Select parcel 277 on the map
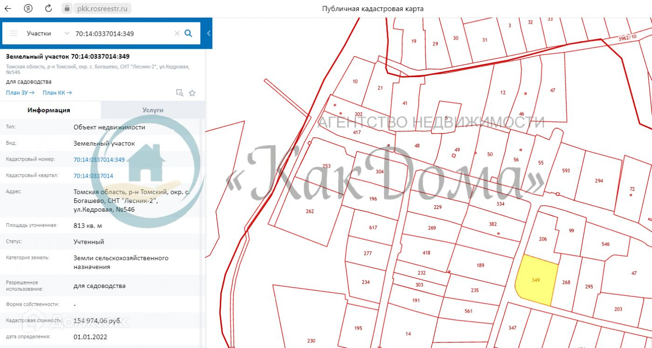The height and width of the screenshot is (348, 652). click(367, 253)
